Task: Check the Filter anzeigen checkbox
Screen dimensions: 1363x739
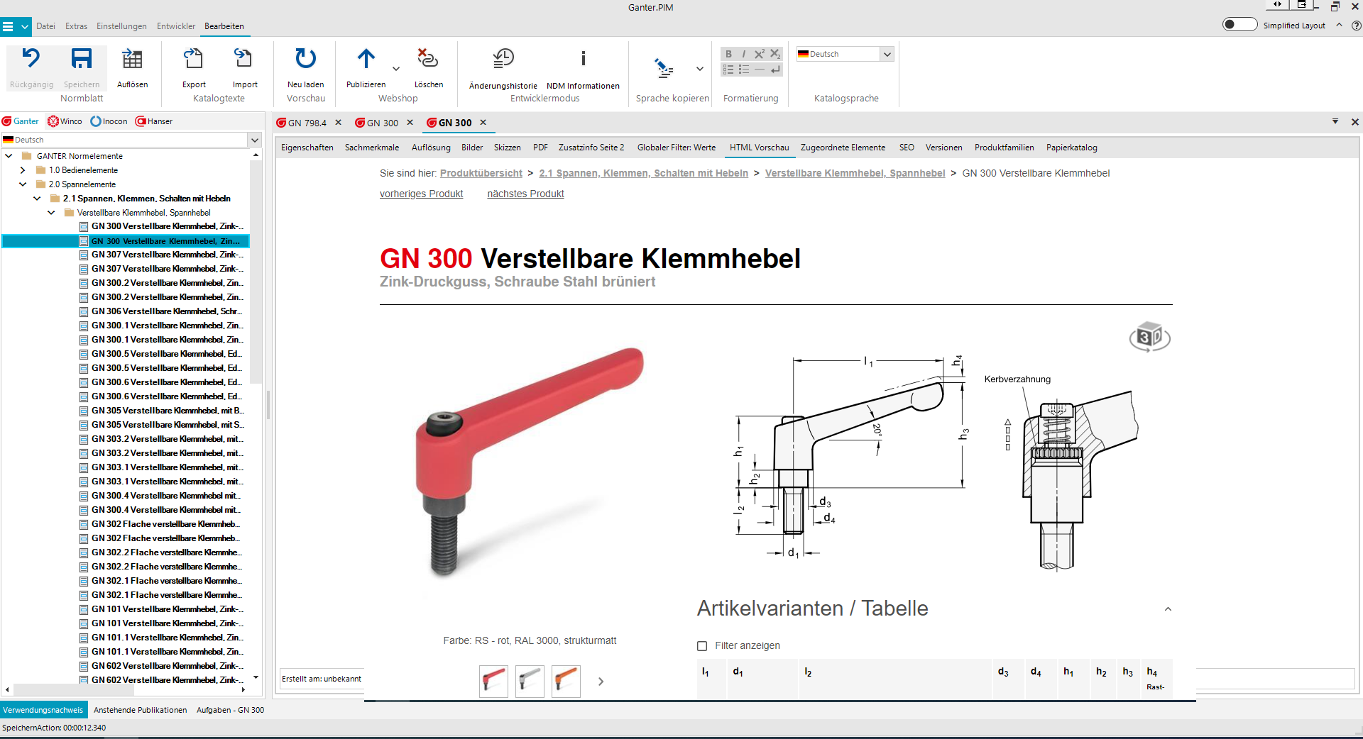Action: point(702,646)
